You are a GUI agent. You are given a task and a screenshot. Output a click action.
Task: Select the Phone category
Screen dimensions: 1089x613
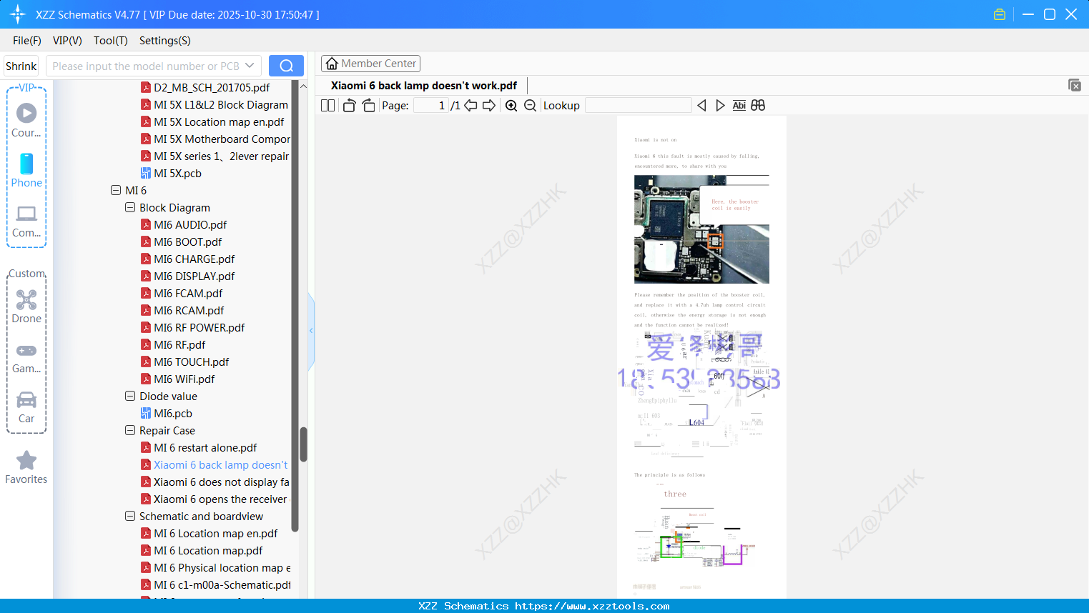26,170
